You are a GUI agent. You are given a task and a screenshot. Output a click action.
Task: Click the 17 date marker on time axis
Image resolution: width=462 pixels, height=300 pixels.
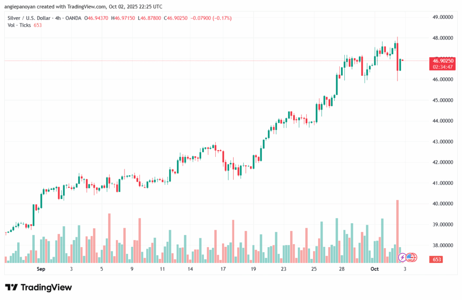(x=223, y=269)
